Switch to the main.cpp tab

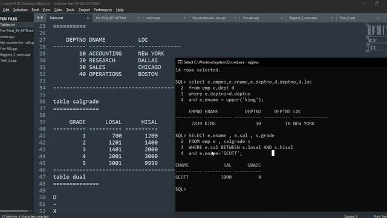(153, 18)
